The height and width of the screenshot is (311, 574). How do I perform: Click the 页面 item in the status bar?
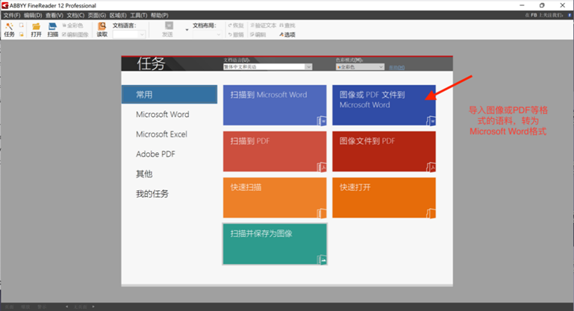point(9,307)
